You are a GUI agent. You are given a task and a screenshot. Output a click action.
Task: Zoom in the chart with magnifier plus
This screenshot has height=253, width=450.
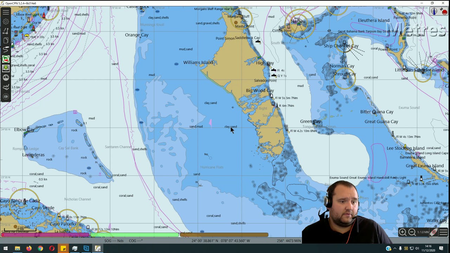[x=403, y=232]
